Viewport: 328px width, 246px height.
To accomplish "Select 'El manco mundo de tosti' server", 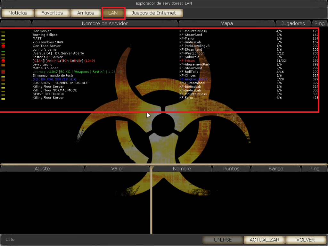I will click(53, 76).
